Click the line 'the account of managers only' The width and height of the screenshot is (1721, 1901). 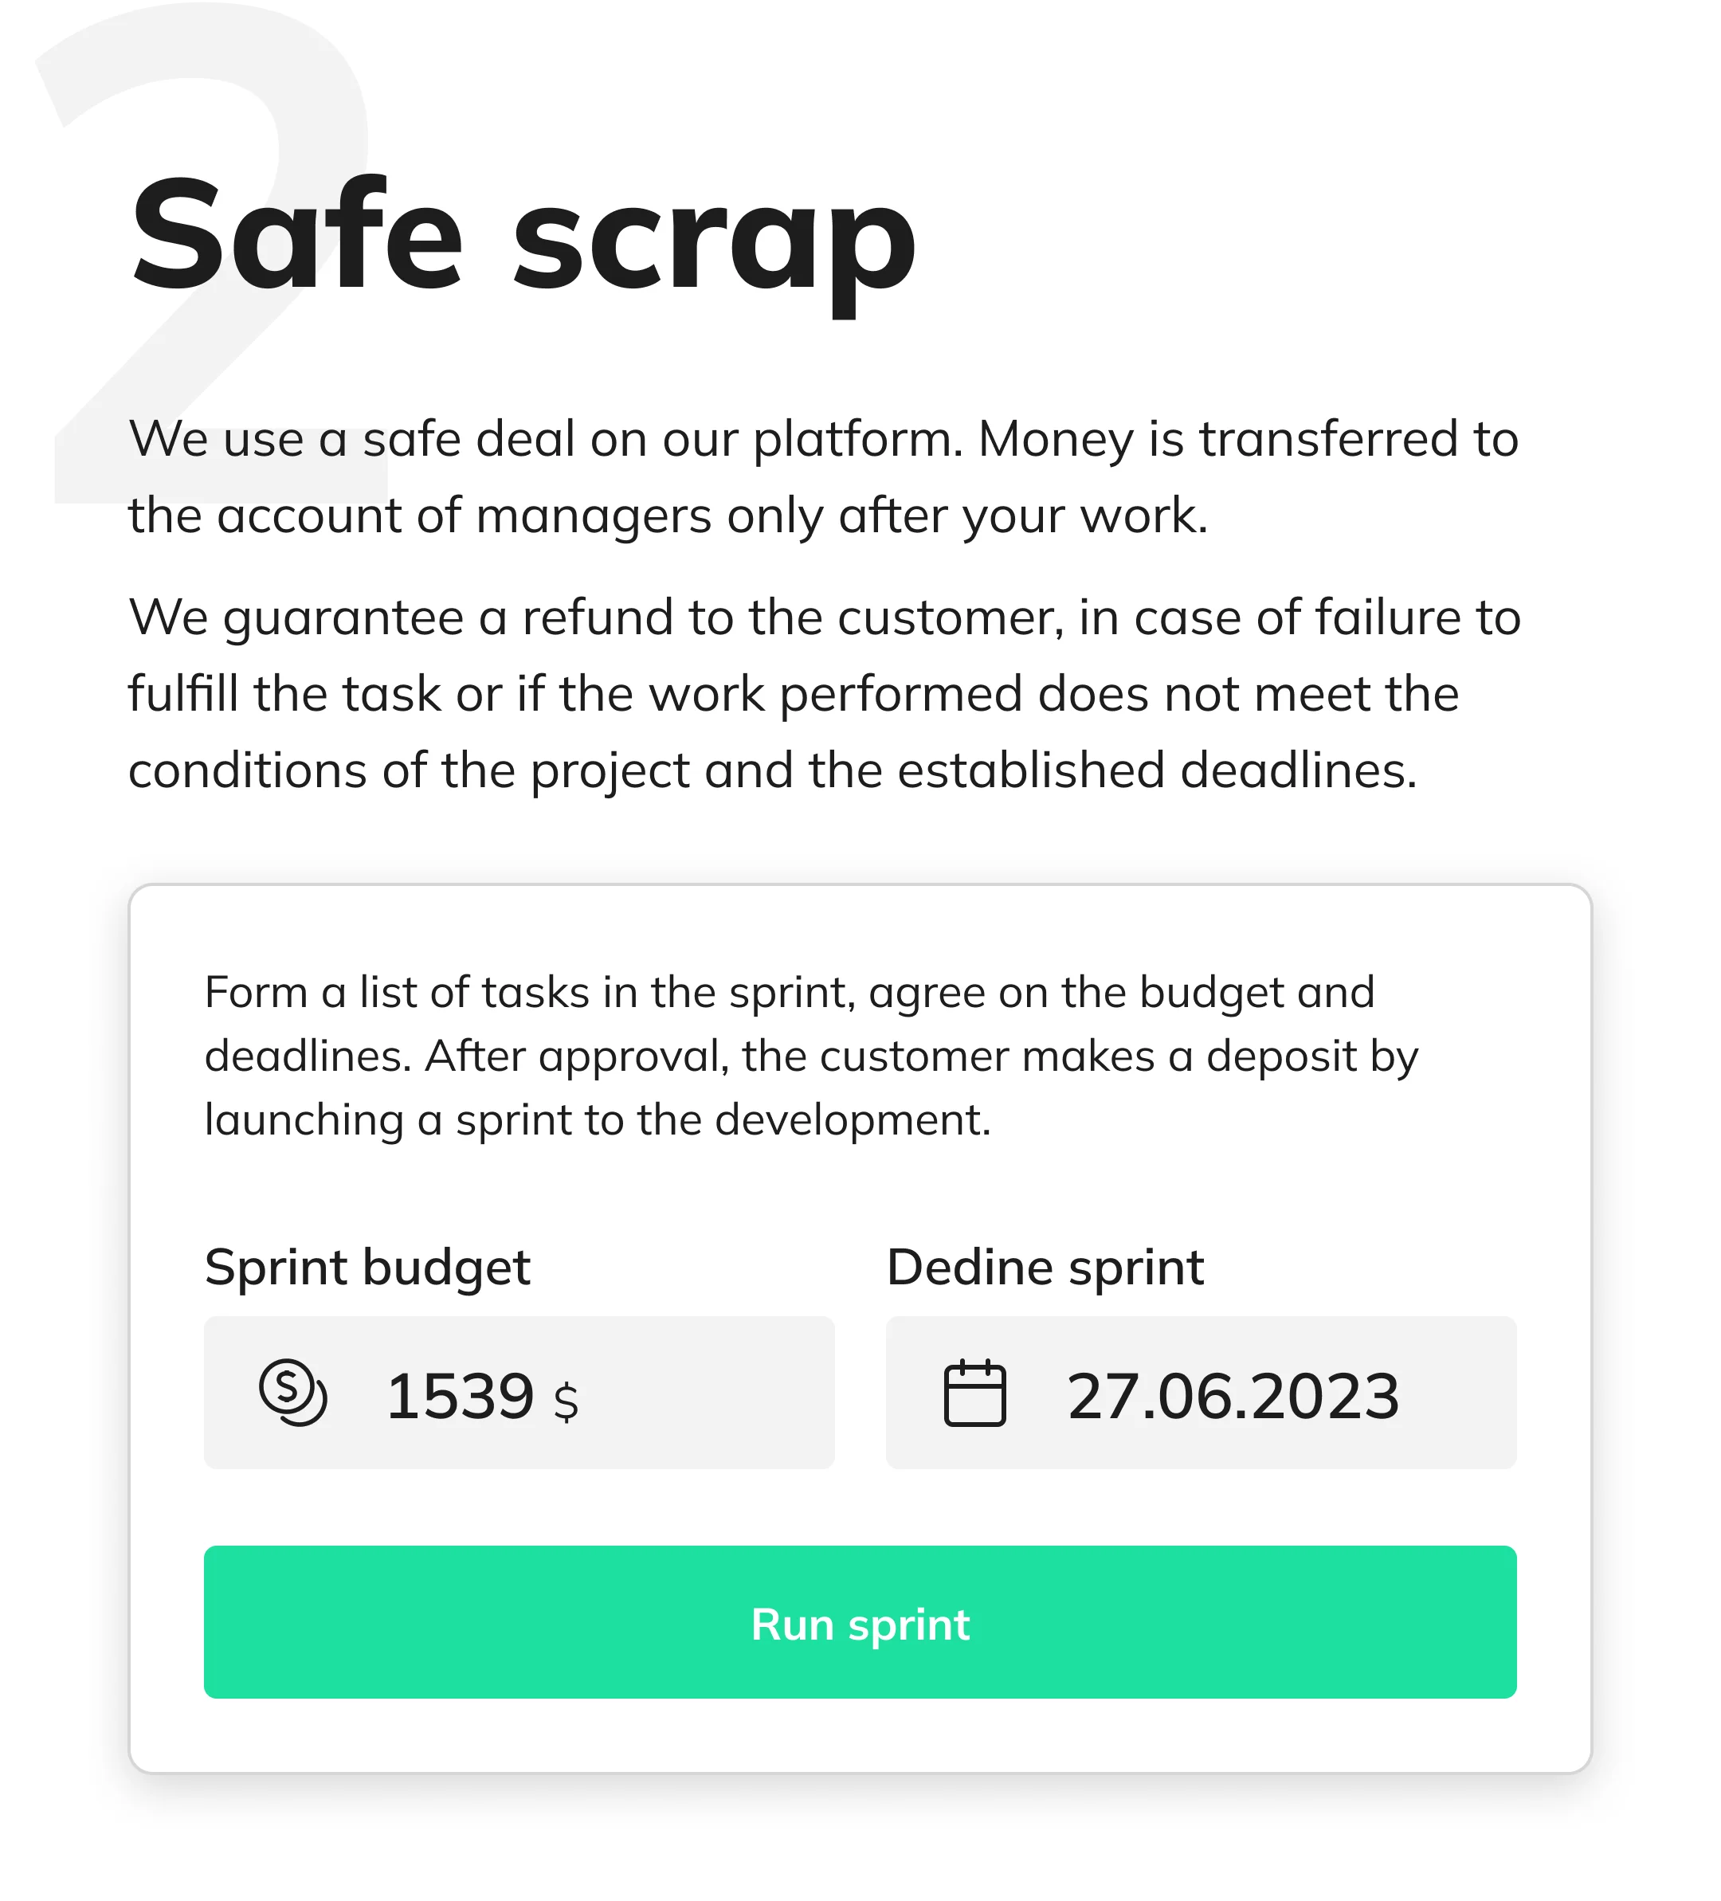[x=668, y=515]
